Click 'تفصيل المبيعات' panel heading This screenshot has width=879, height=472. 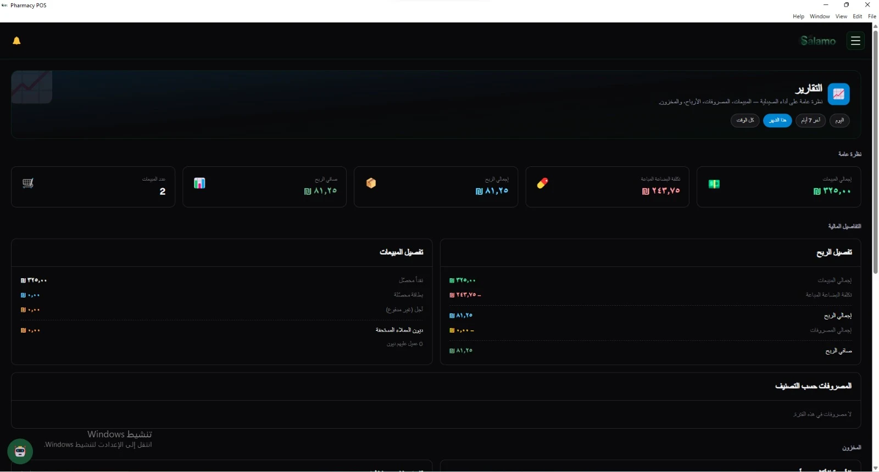(x=402, y=252)
